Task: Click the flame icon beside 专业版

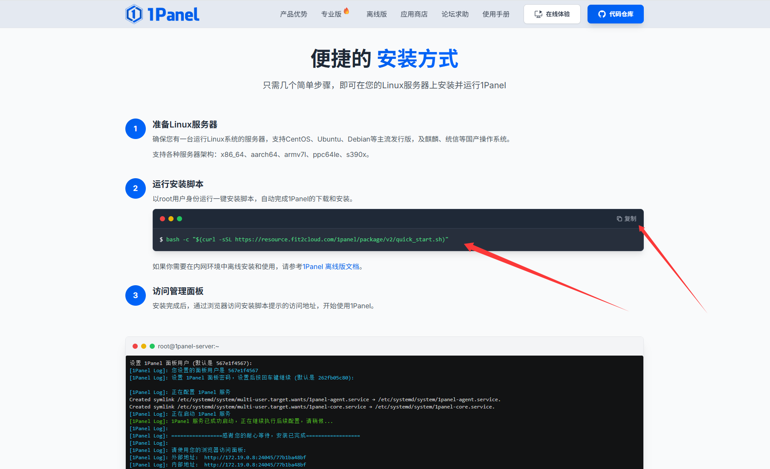Action: (x=347, y=11)
